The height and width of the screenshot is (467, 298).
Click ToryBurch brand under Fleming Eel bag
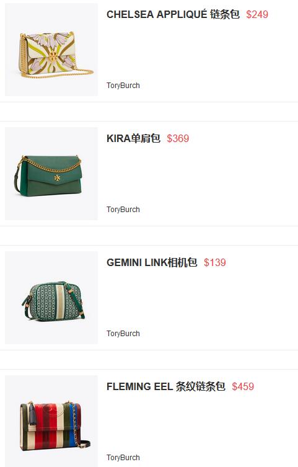(123, 458)
